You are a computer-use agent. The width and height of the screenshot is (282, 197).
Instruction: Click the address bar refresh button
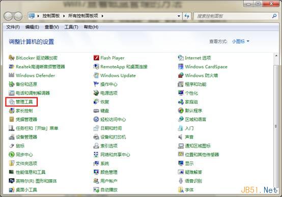click(187, 16)
